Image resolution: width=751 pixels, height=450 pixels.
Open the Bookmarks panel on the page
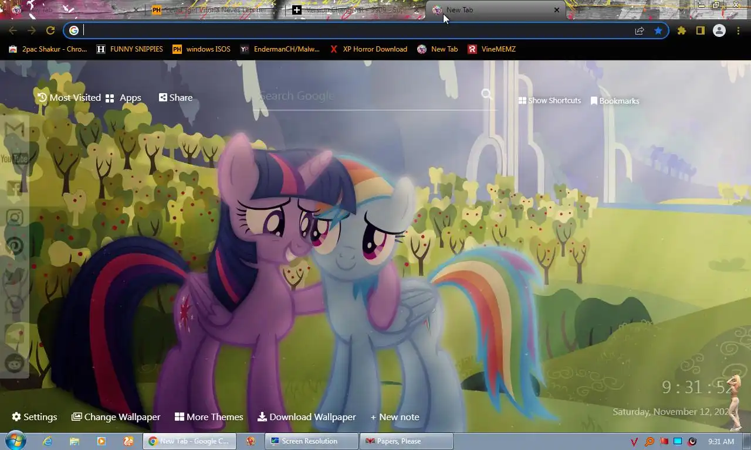pos(615,101)
